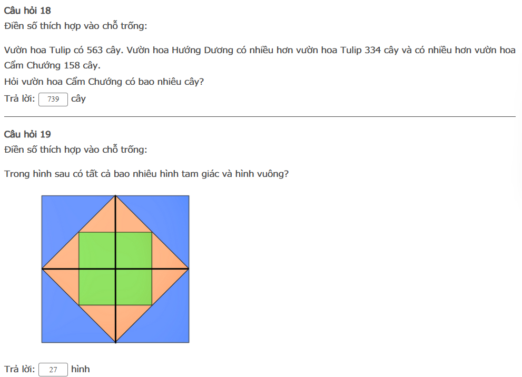Click the 'Câu hỏi 19' heading
Screen dimensions: 522x377
coord(27,134)
